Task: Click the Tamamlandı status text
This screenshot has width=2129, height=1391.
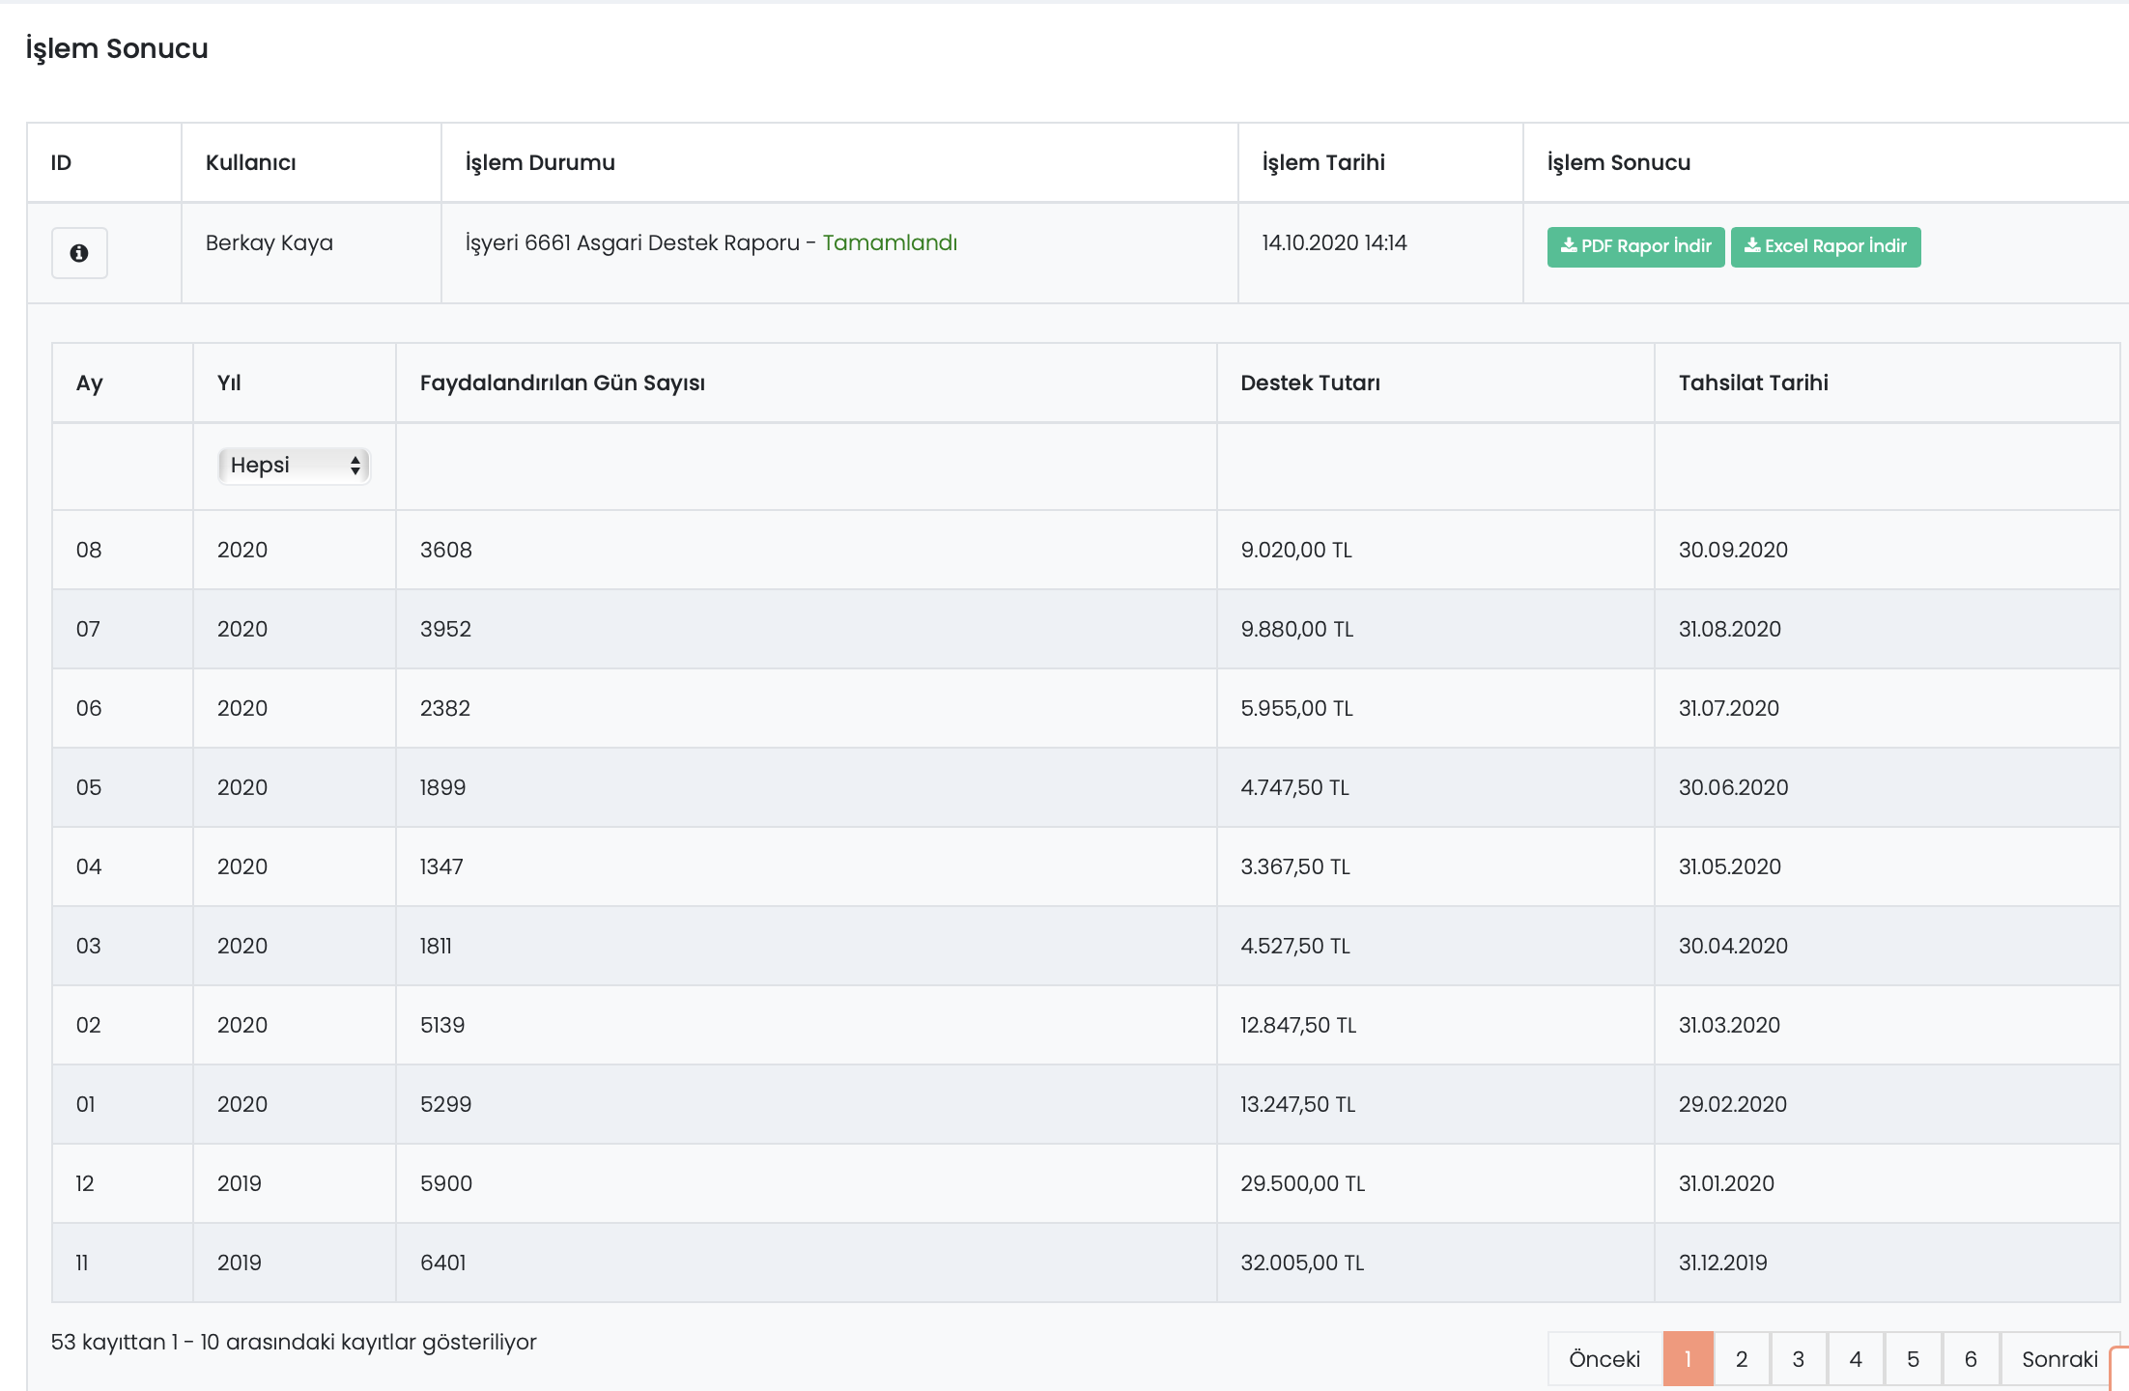Action: pyautogui.click(x=890, y=242)
